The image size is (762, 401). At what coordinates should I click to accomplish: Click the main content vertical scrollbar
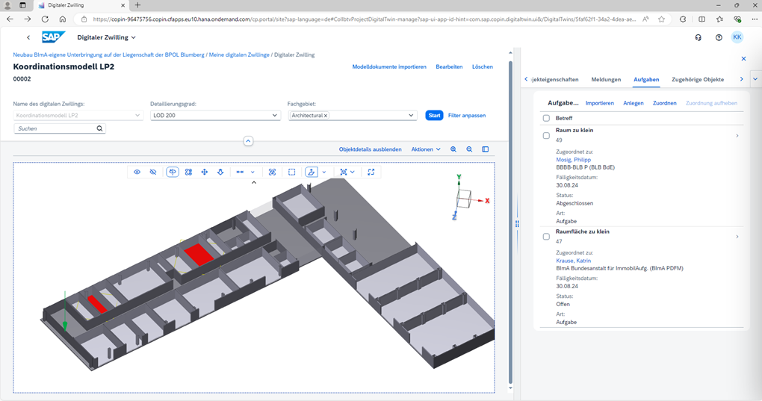click(x=510, y=223)
